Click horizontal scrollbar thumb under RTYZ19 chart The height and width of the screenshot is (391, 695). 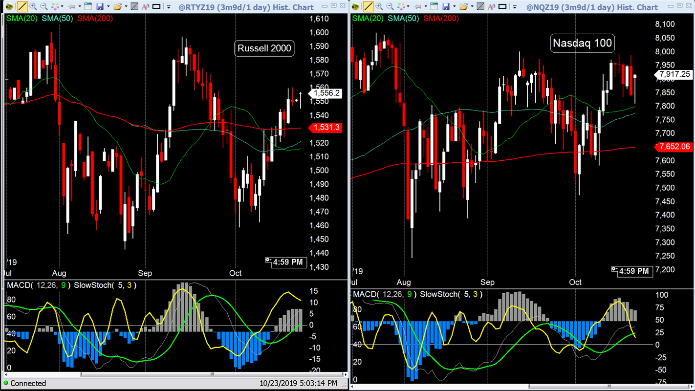coord(212,374)
